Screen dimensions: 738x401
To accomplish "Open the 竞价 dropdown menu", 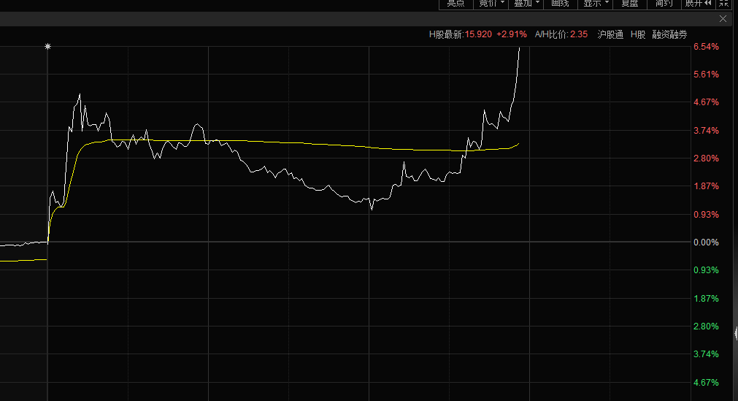I will pyautogui.click(x=491, y=4).
